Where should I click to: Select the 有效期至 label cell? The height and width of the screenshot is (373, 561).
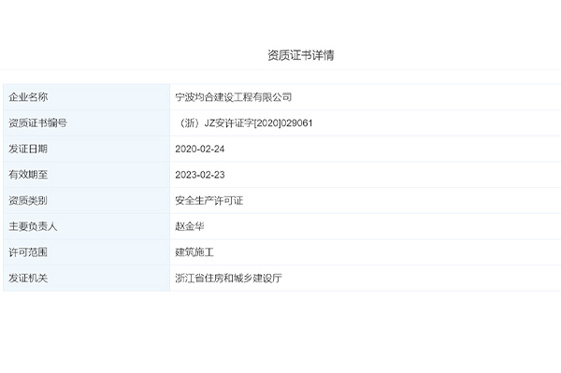coord(87,175)
